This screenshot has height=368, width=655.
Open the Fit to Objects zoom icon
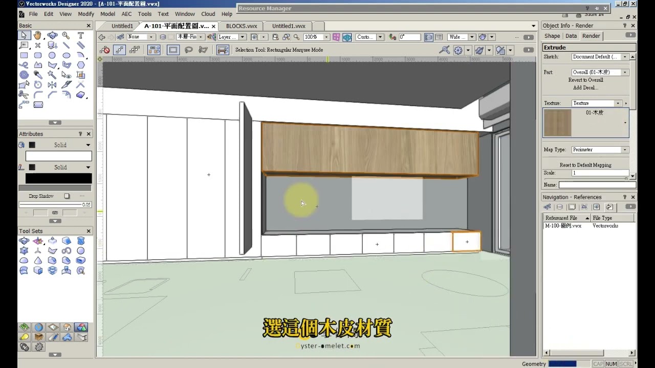pos(287,37)
